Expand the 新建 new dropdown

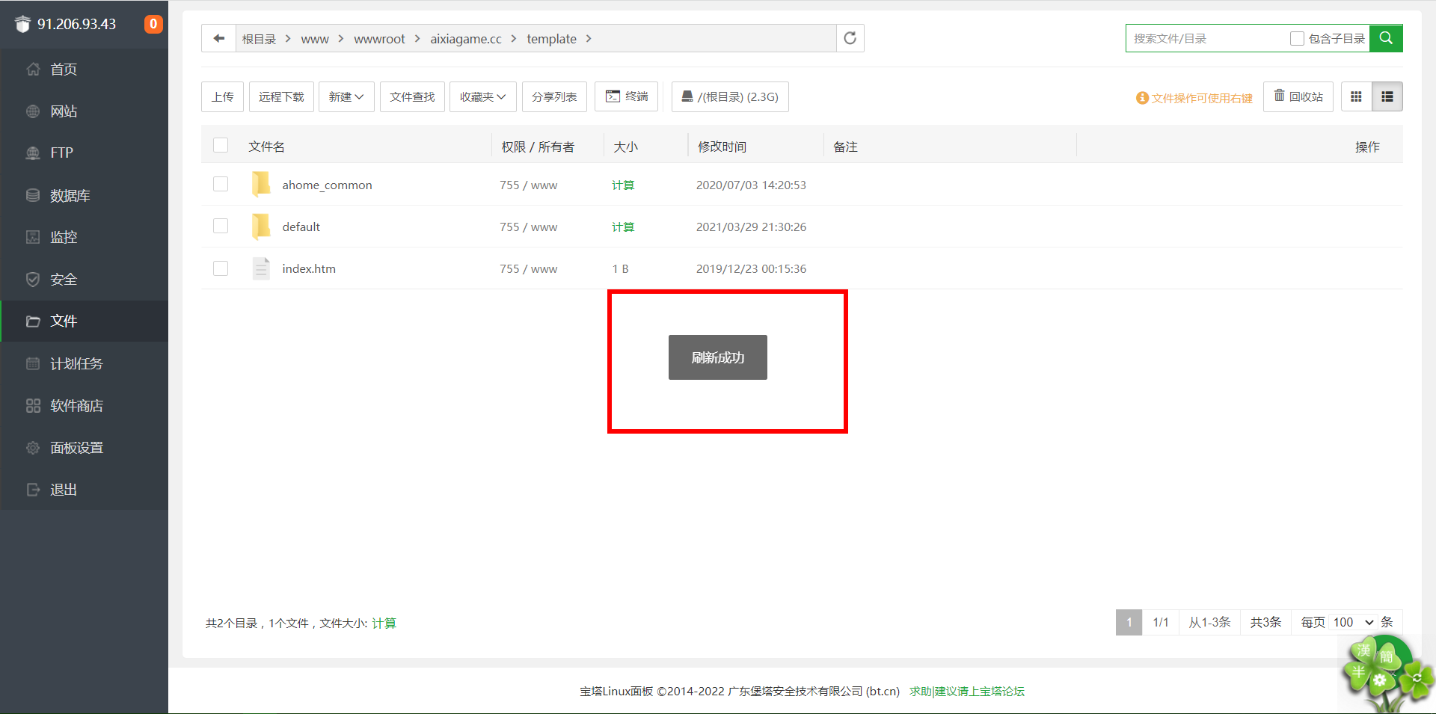[x=346, y=96]
